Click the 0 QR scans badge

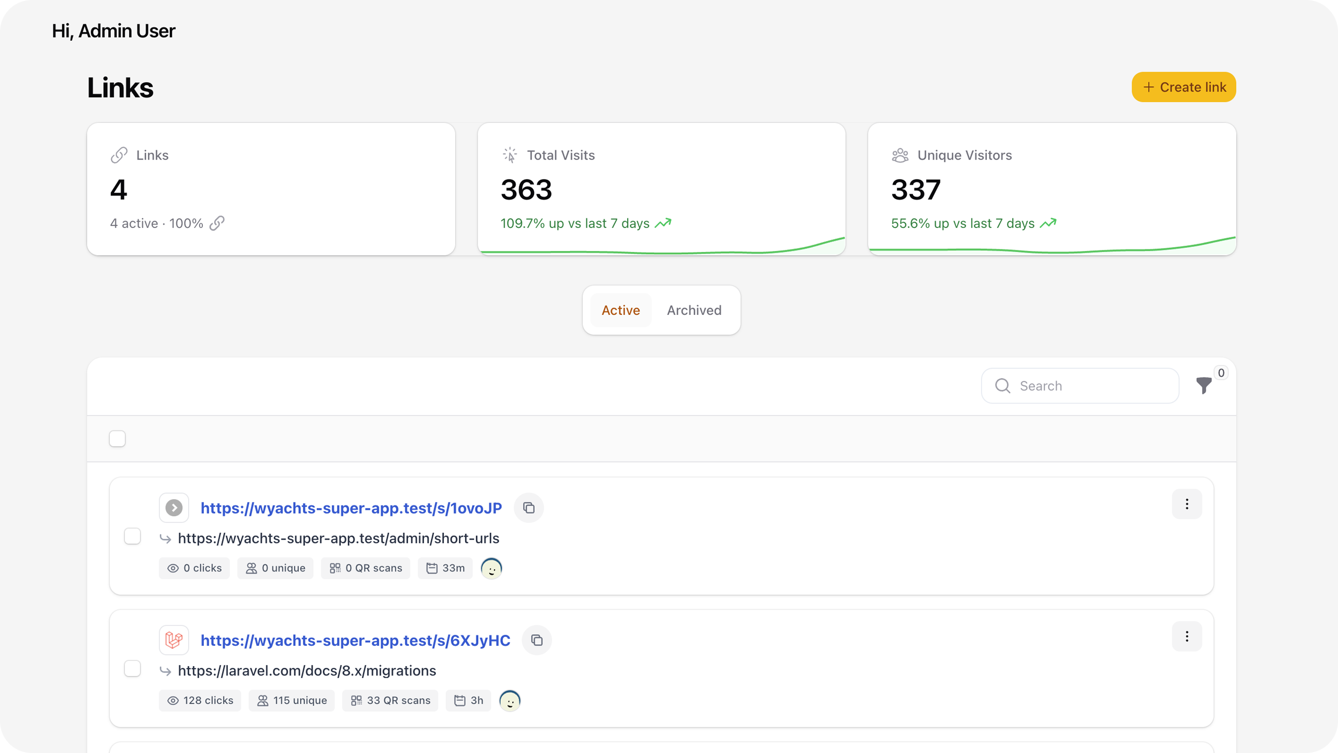click(366, 568)
